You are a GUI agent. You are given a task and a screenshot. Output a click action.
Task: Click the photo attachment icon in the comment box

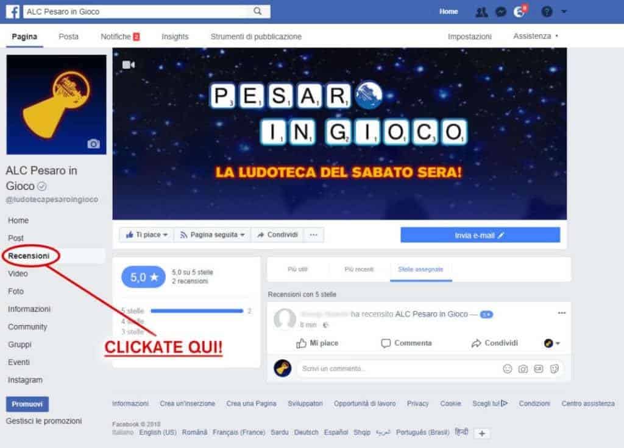click(x=523, y=369)
